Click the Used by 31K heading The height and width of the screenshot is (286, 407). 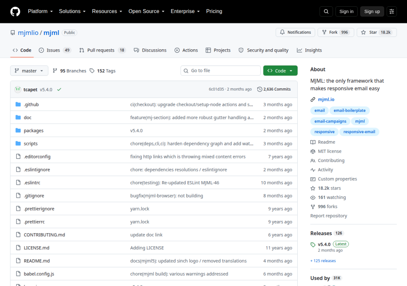point(326,278)
